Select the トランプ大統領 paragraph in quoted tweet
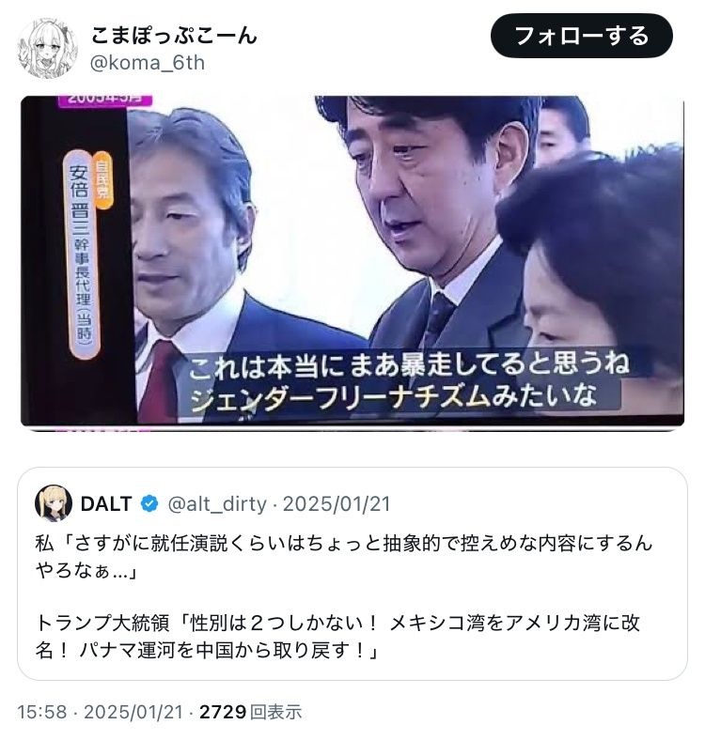The image size is (705, 740). (x=337, y=637)
